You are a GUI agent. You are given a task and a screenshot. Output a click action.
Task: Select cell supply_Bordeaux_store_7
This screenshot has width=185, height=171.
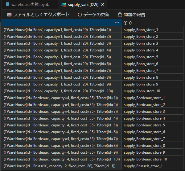pos(152,139)
